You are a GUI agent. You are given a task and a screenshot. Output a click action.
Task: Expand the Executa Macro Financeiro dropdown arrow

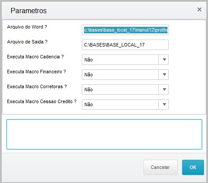(x=164, y=75)
